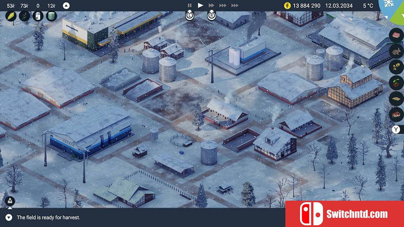Select the lit half-timbered farmhouse on the right
This screenshot has height=227, width=404.
(x=354, y=86)
